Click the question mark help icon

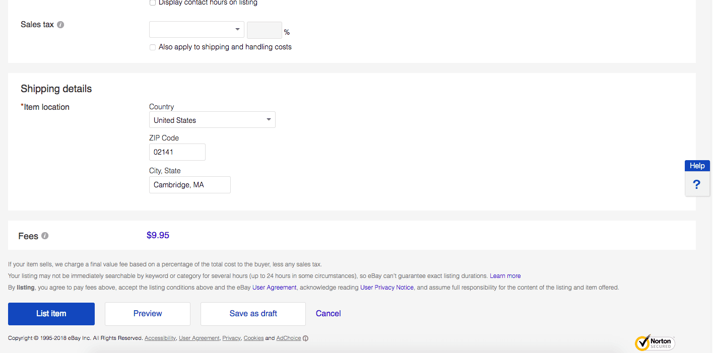point(697,184)
